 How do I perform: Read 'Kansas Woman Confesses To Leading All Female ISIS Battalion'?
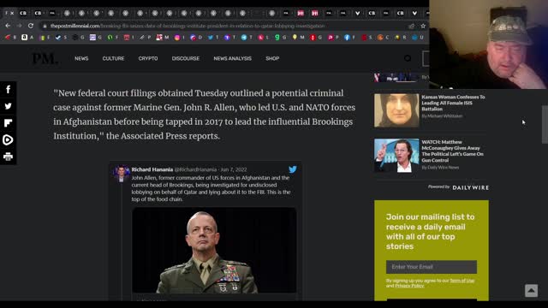(x=453, y=103)
